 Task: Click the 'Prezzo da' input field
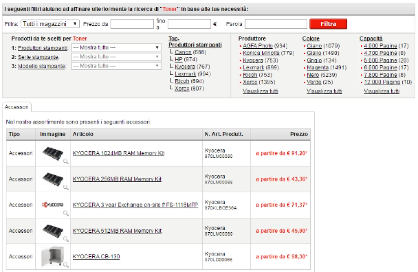click(132, 24)
